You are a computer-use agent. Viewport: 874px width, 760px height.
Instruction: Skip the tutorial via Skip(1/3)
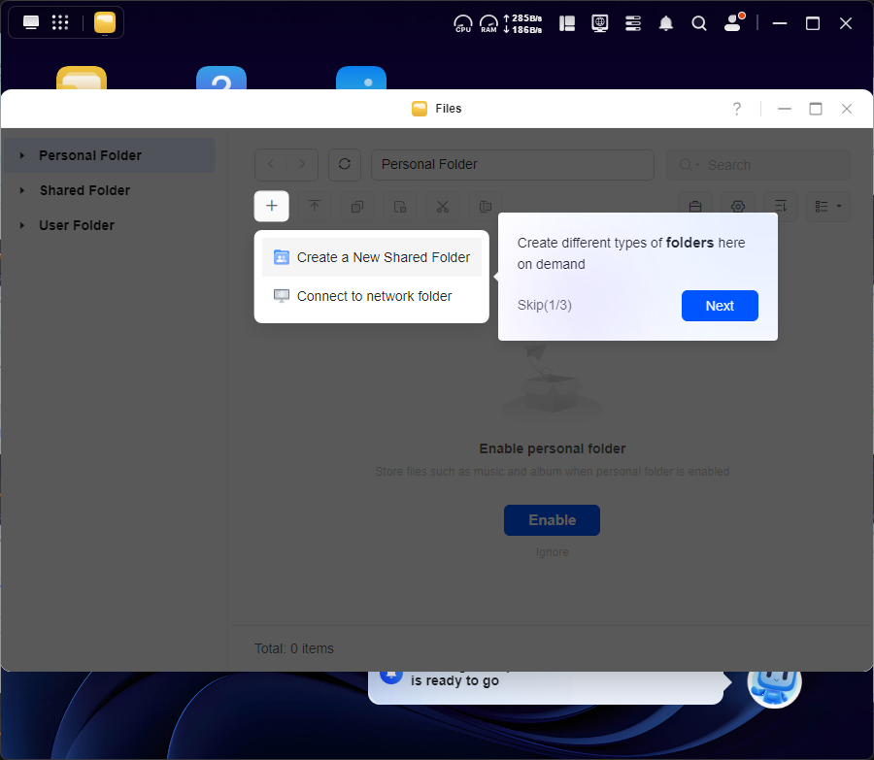point(544,306)
